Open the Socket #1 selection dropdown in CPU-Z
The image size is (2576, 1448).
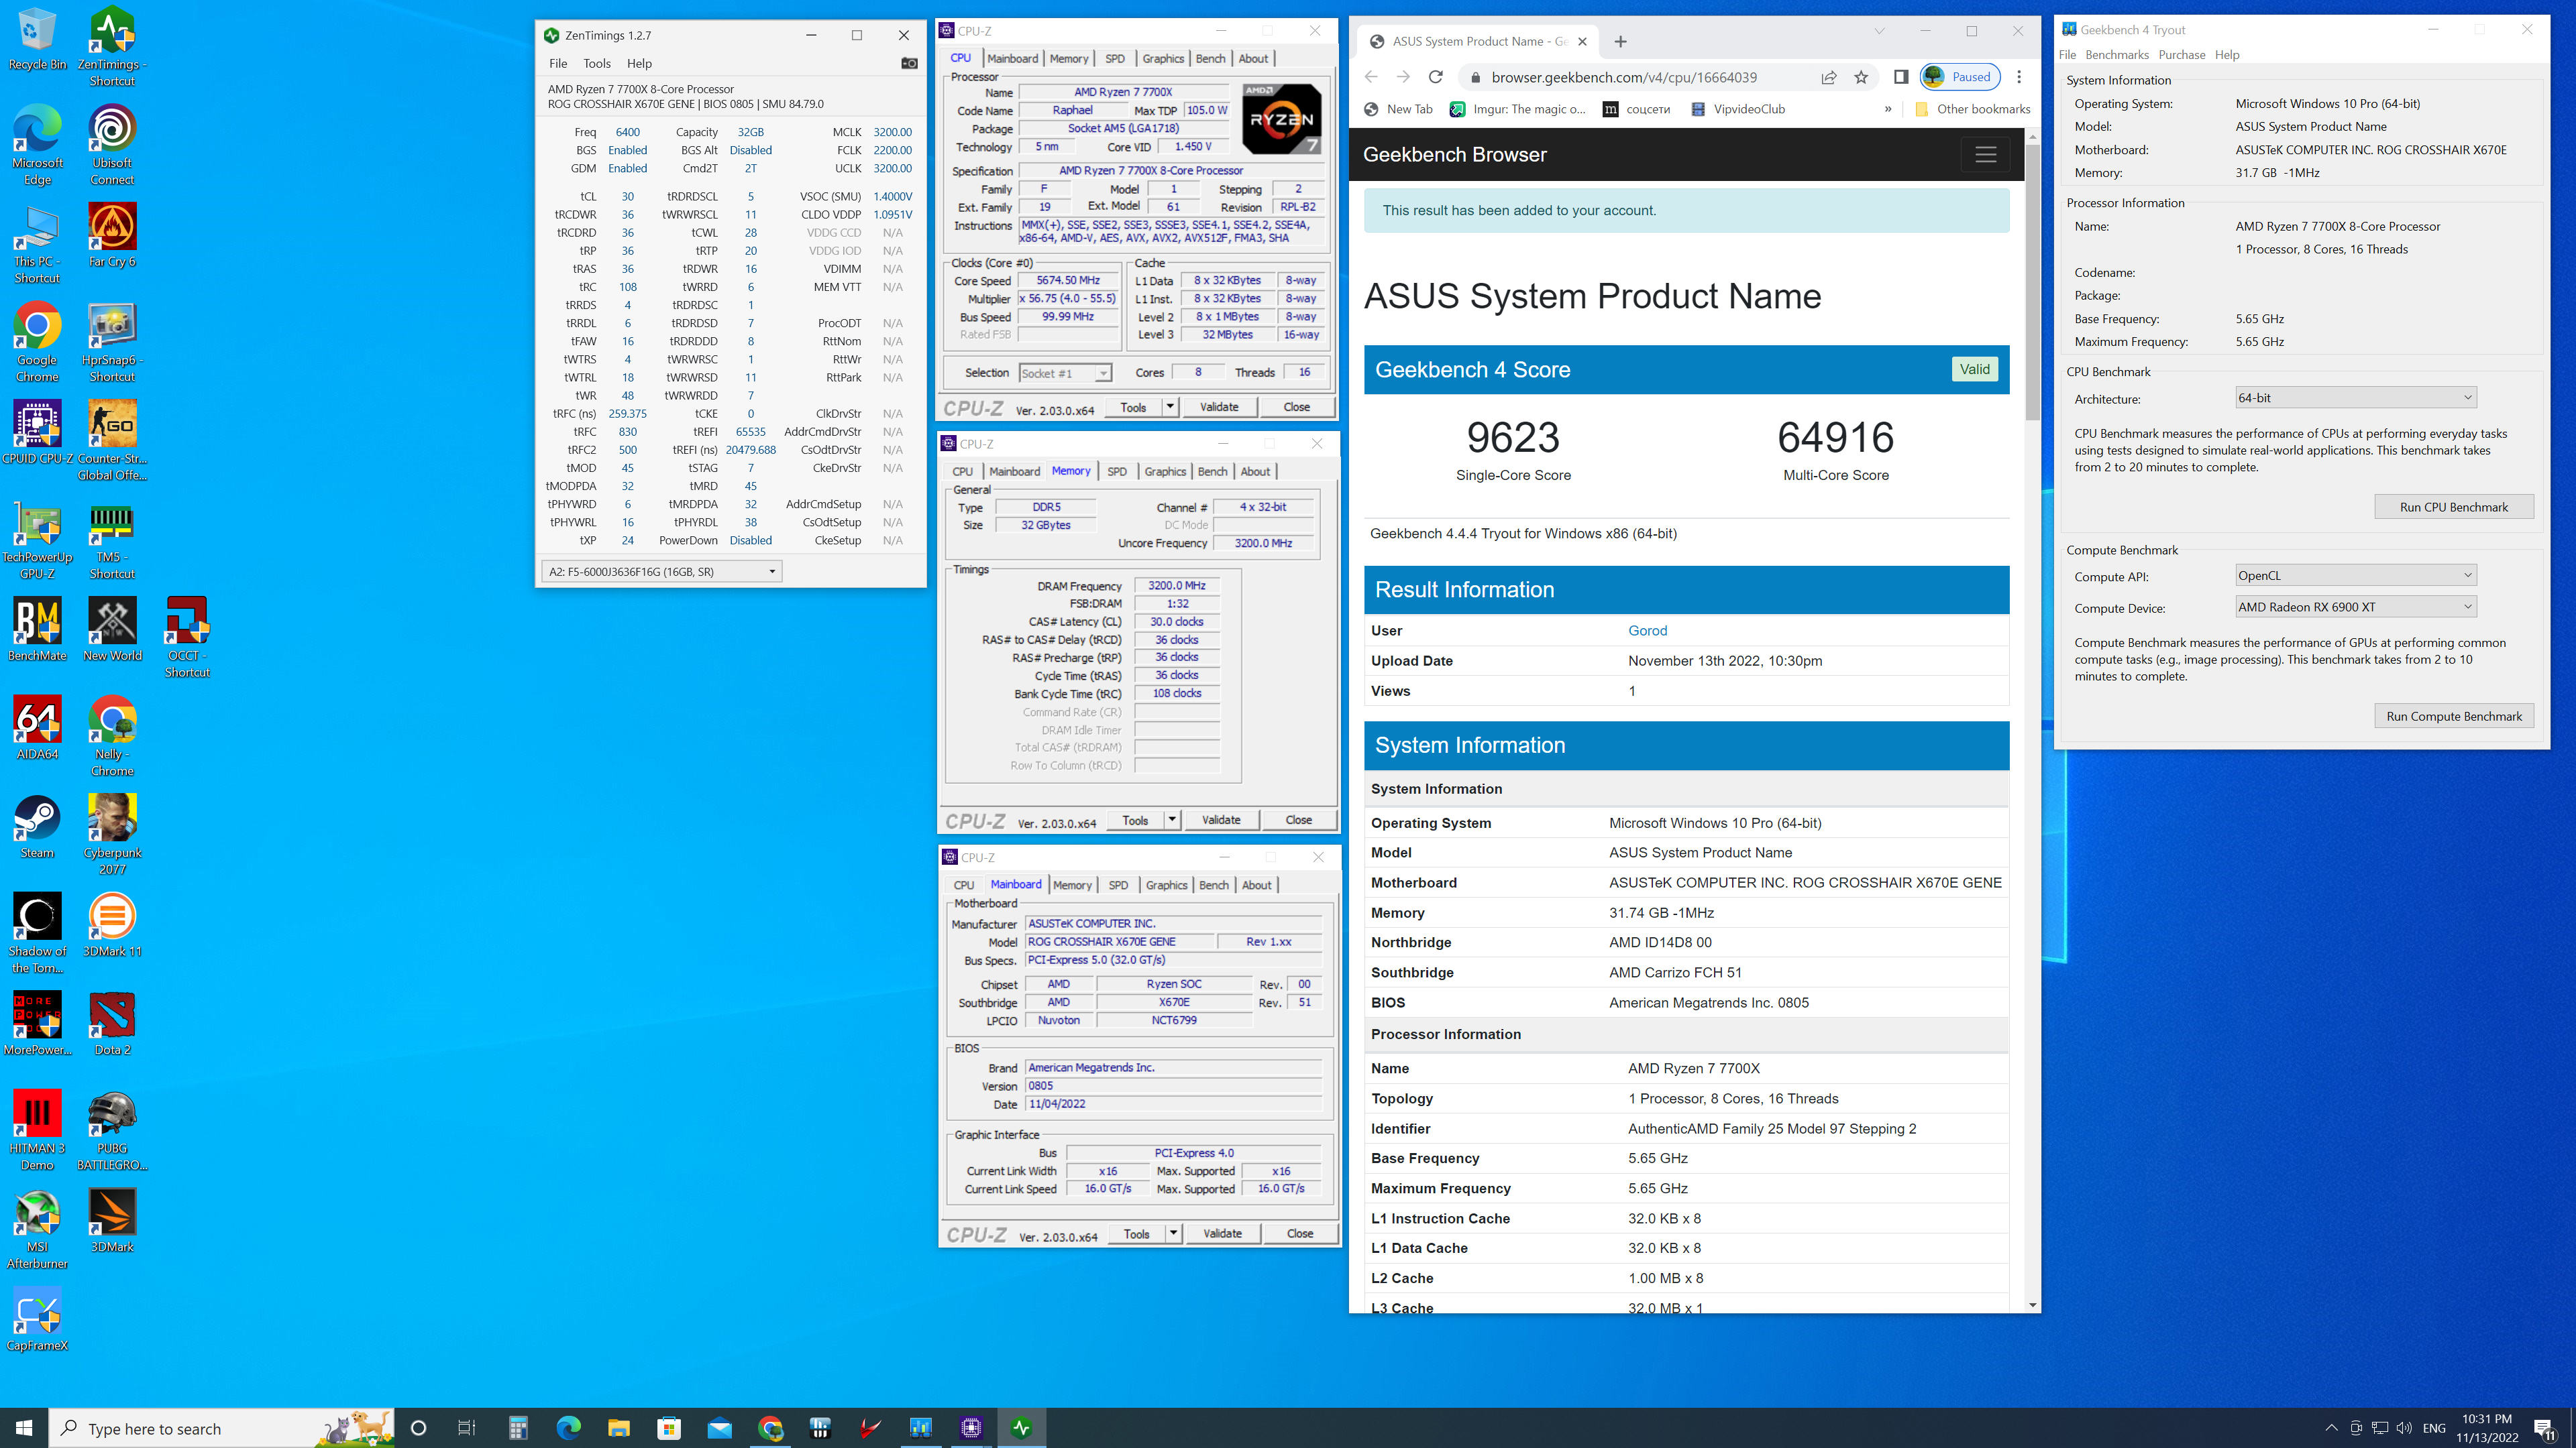(1064, 373)
